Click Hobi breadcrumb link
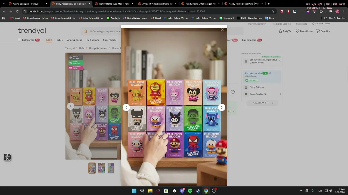348x195 pixels. [82, 48]
